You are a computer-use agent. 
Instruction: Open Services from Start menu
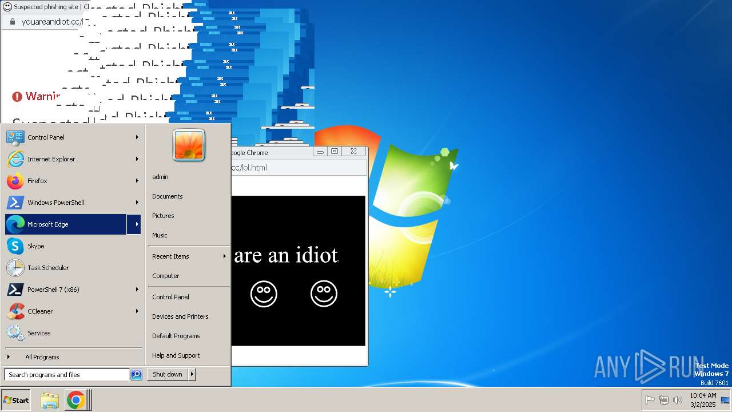(73, 333)
